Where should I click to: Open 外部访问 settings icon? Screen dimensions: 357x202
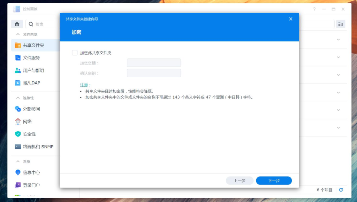[x=17, y=108]
